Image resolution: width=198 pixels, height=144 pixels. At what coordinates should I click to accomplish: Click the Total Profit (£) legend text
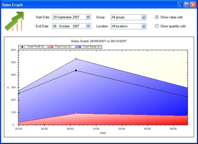point(36,47)
